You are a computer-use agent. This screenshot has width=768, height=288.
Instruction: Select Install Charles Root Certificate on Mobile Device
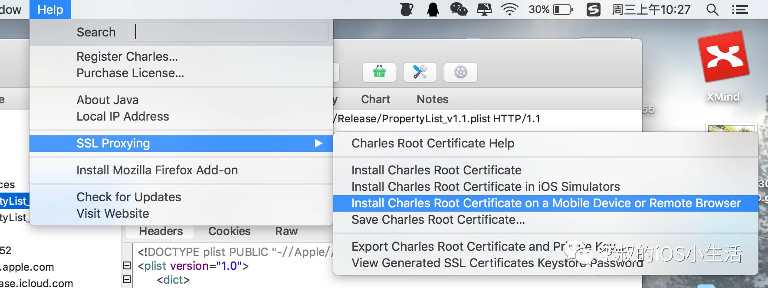point(546,203)
